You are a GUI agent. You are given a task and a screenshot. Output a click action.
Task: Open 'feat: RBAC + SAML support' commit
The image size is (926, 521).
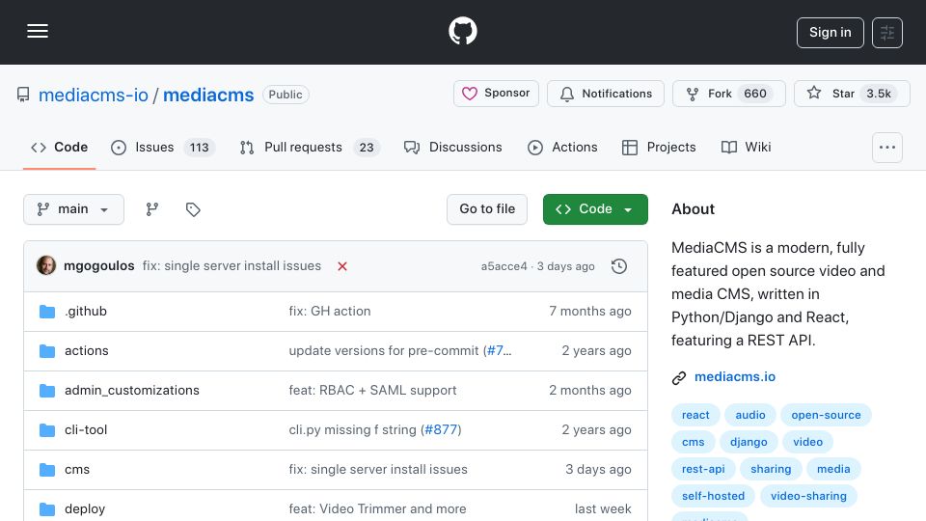pos(372,391)
